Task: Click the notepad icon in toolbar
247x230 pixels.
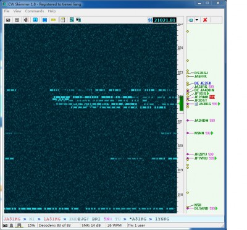Action: (x=62, y=20)
